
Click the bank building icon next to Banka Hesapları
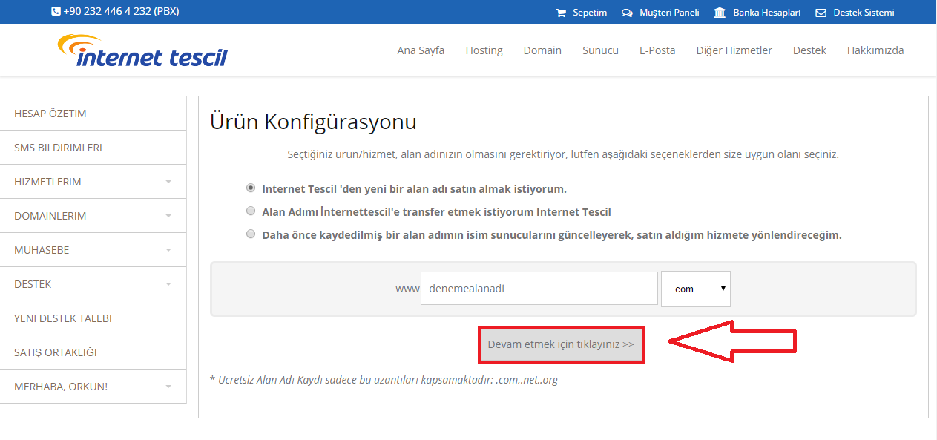[720, 13]
